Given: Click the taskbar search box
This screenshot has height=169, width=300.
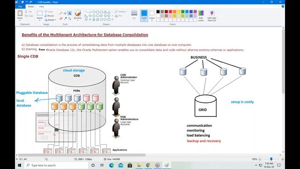Looking at the screenshot, I should [x=56, y=165].
